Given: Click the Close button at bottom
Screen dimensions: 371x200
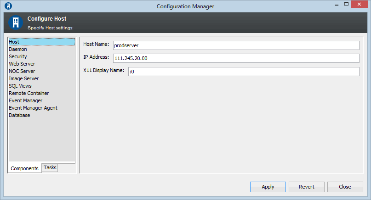Looking at the screenshot, I should (x=345, y=187).
